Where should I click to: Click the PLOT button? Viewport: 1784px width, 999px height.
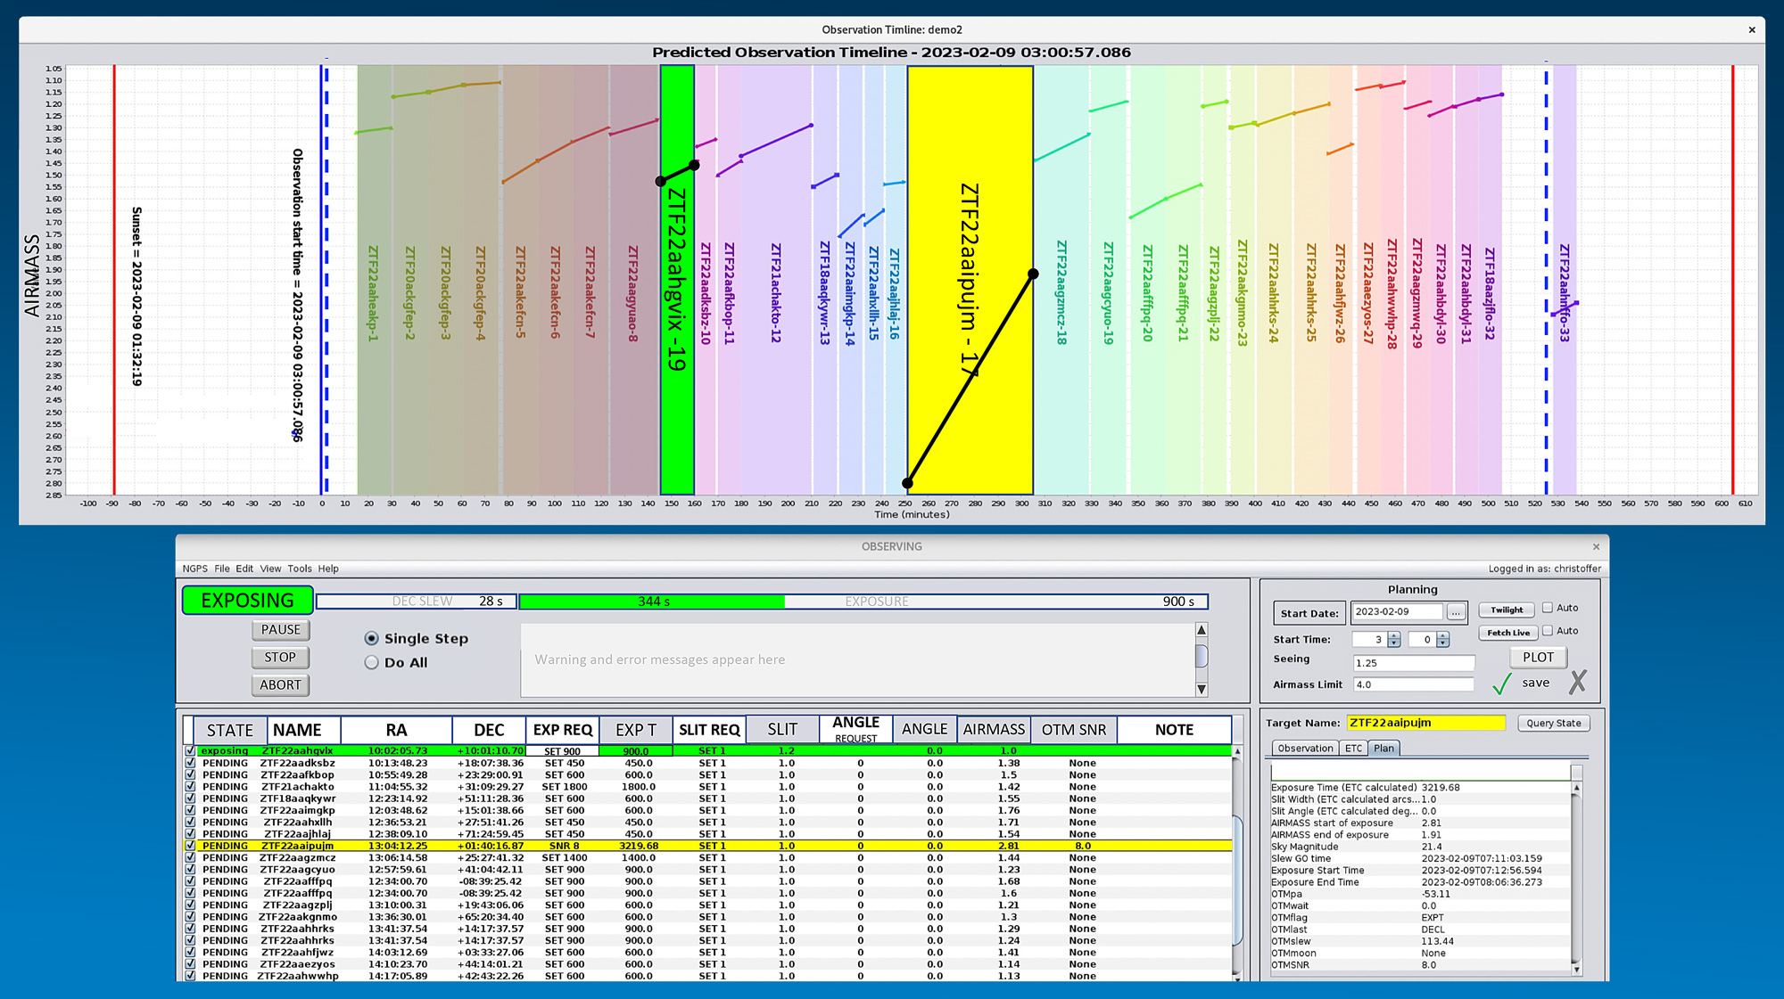point(1538,658)
